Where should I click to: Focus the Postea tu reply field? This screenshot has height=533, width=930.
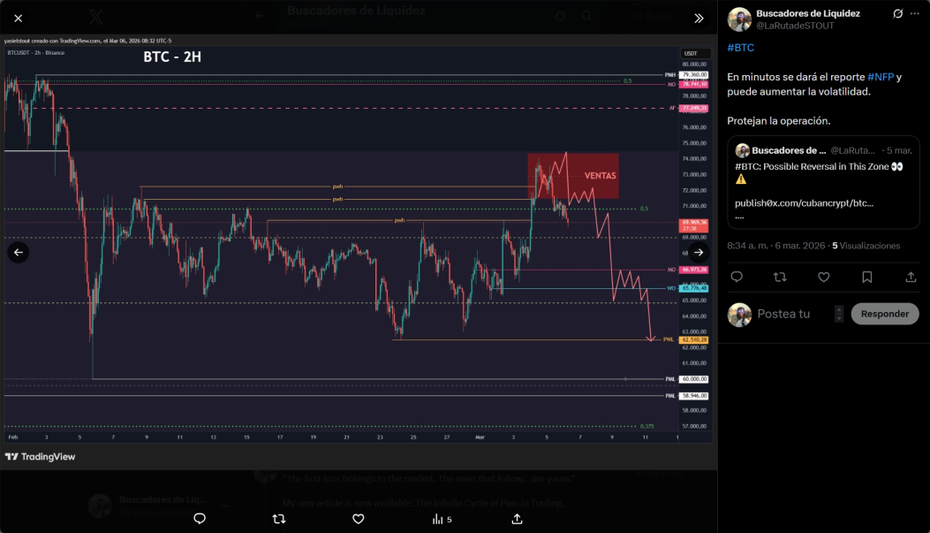tap(794, 314)
